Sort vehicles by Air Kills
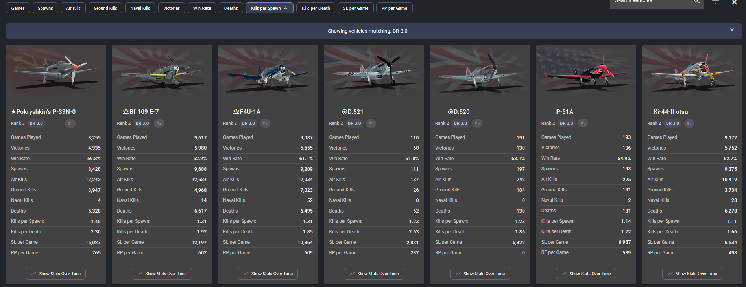This screenshot has width=746, height=287. (x=73, y=8)
